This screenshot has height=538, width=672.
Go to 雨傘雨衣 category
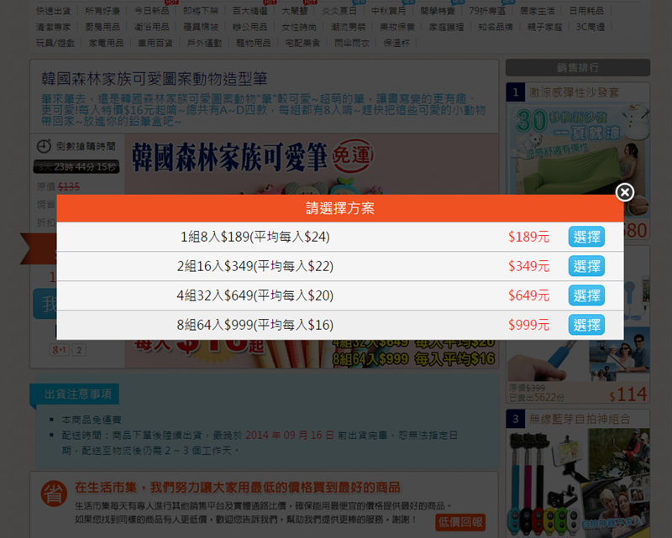(x=352, y=44)
